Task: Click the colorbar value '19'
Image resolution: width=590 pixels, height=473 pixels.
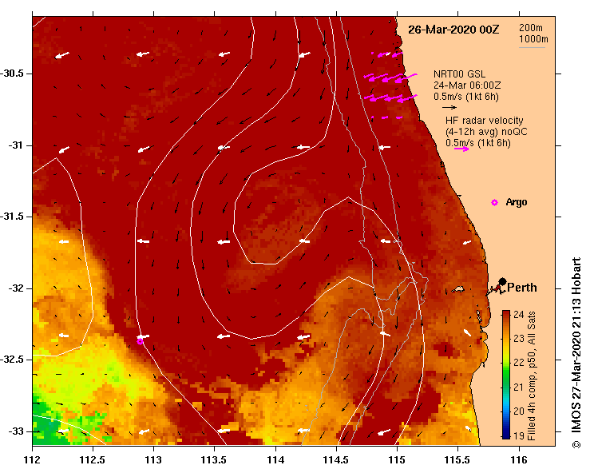Action: (519, 435)
